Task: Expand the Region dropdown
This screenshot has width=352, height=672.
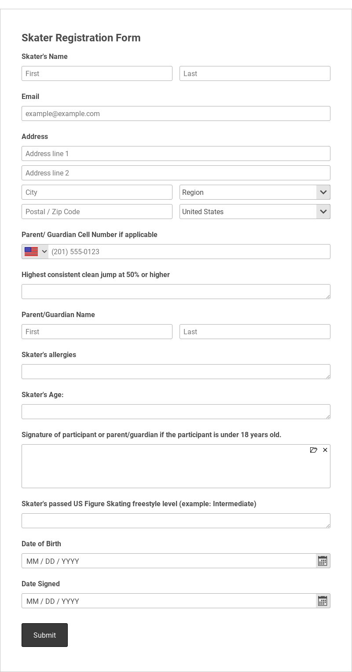Action: pos(255,192)
